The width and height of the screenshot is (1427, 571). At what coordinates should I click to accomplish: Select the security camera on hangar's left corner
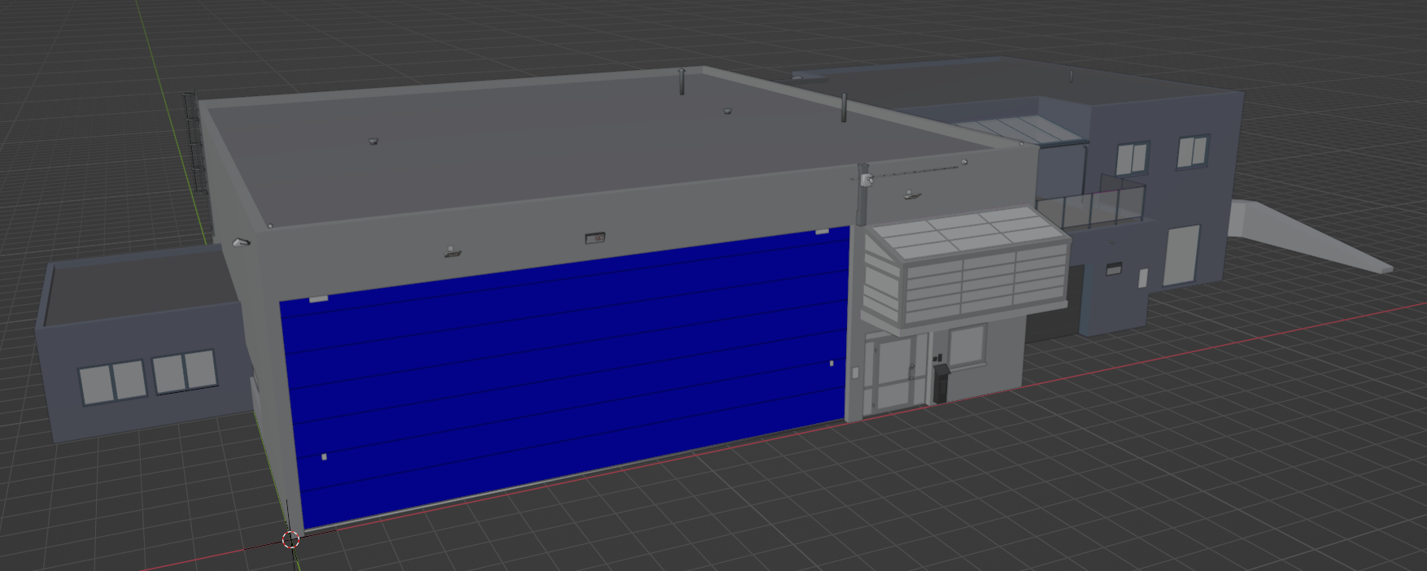click(x=240, y=242)
